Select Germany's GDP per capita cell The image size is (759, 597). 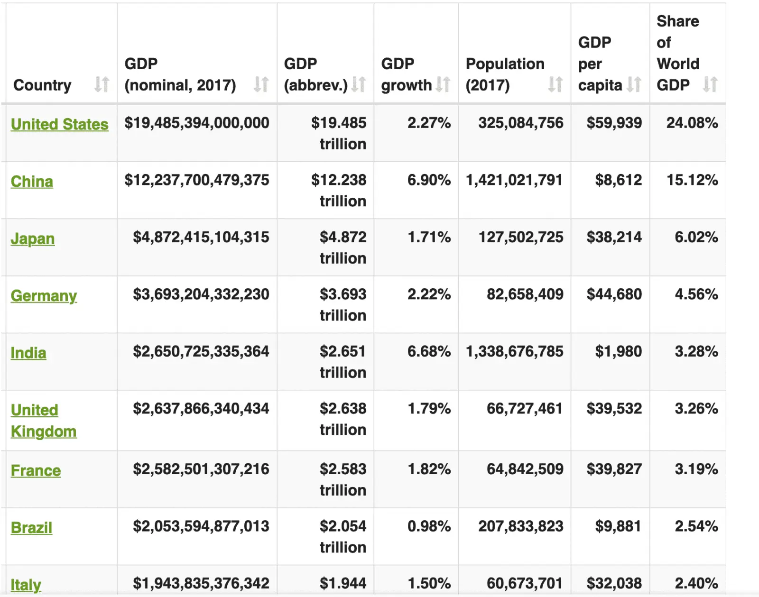(614, 294)
